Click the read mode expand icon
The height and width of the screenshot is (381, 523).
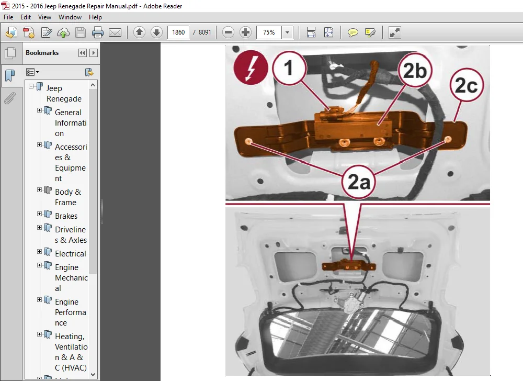click(x=394, y=32)
